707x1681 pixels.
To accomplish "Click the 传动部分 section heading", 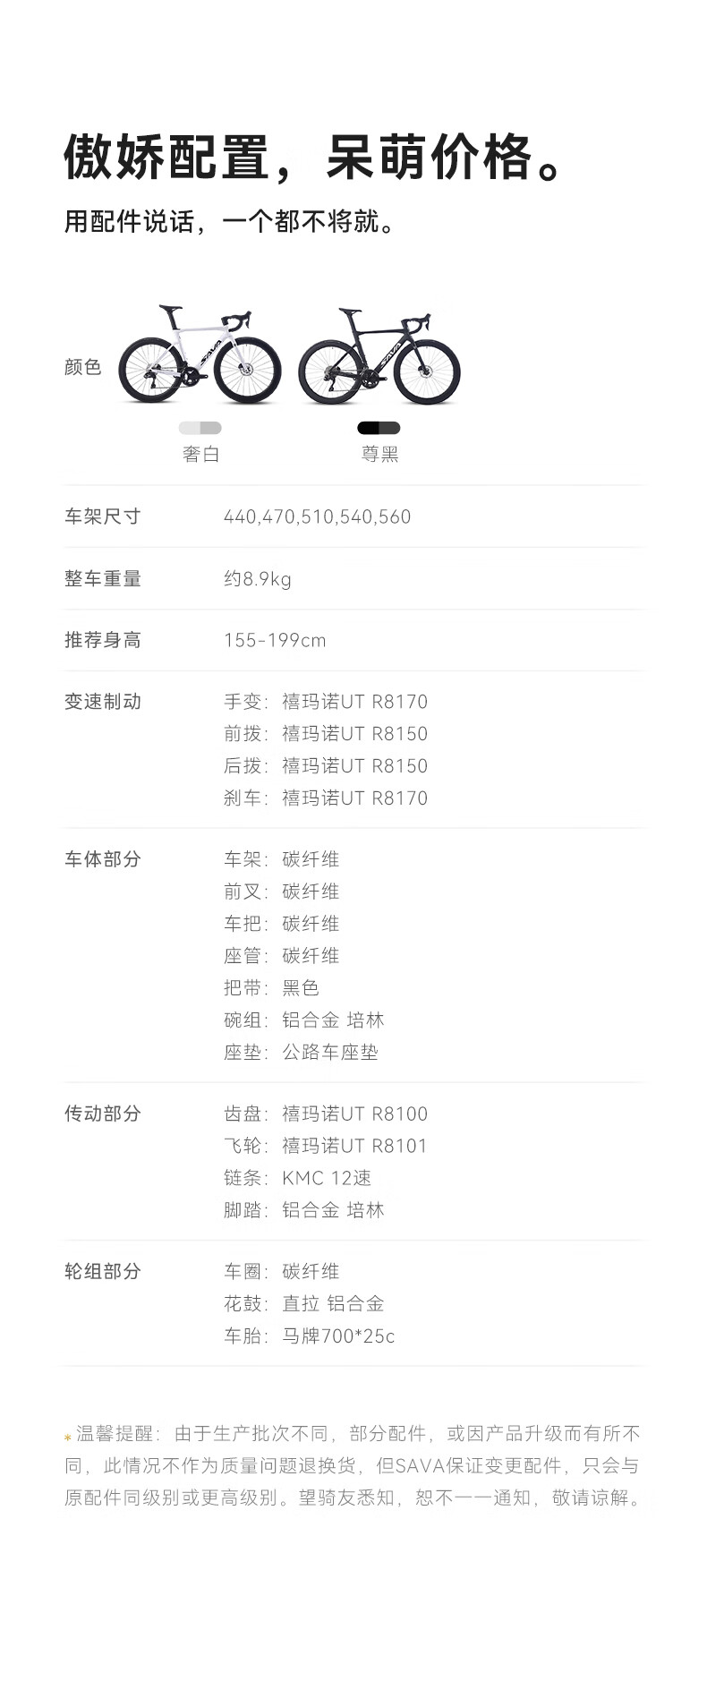I will (x=102, y=1114).
